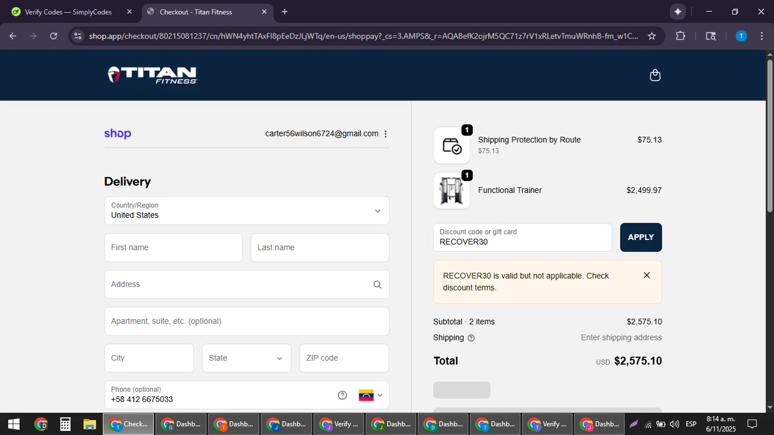The image size is (774, 435).
Task: Select the Shipping Protection by Route thumbnail
Action: 451,146
